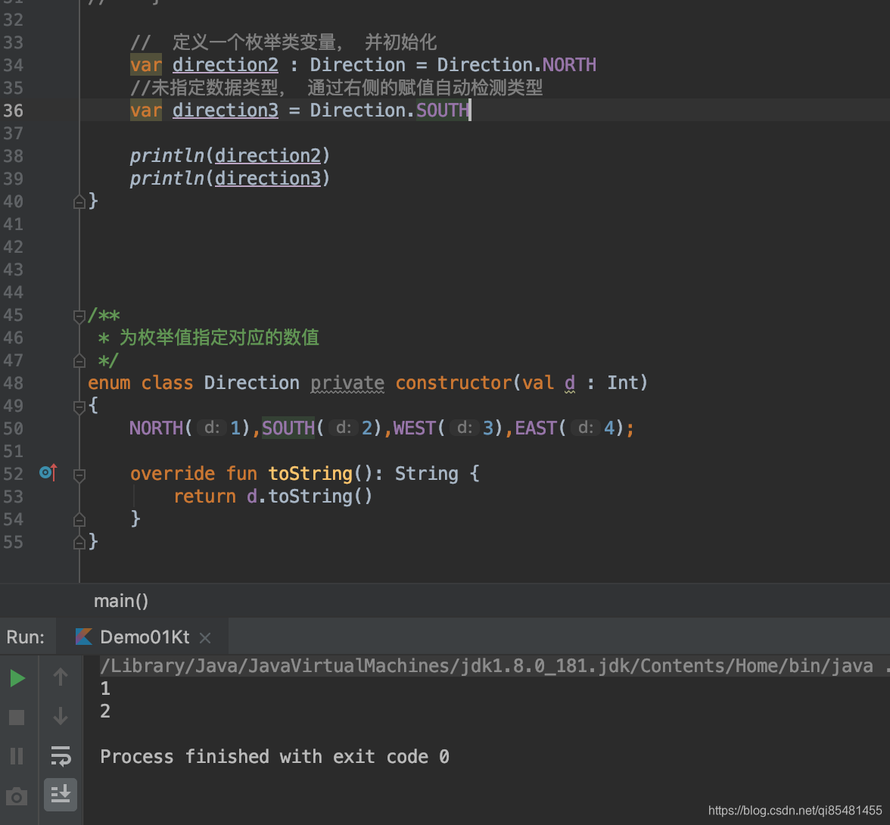Click the Kotlin icon on Demo01Kt tab
The height and width of the screenshot is (825, 890).
click(x=84, y=637)
